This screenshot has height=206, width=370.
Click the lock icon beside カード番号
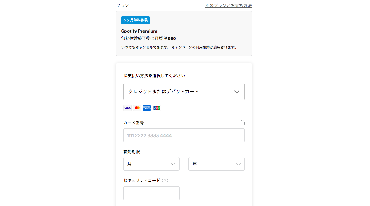[243, 122]
